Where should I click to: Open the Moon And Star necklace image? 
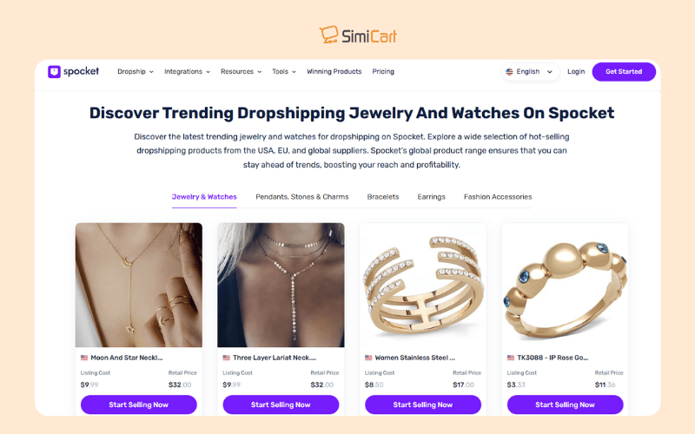point(139,285)
